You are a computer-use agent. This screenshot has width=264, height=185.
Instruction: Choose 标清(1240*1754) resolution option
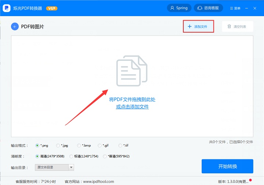tap(84, 156)
